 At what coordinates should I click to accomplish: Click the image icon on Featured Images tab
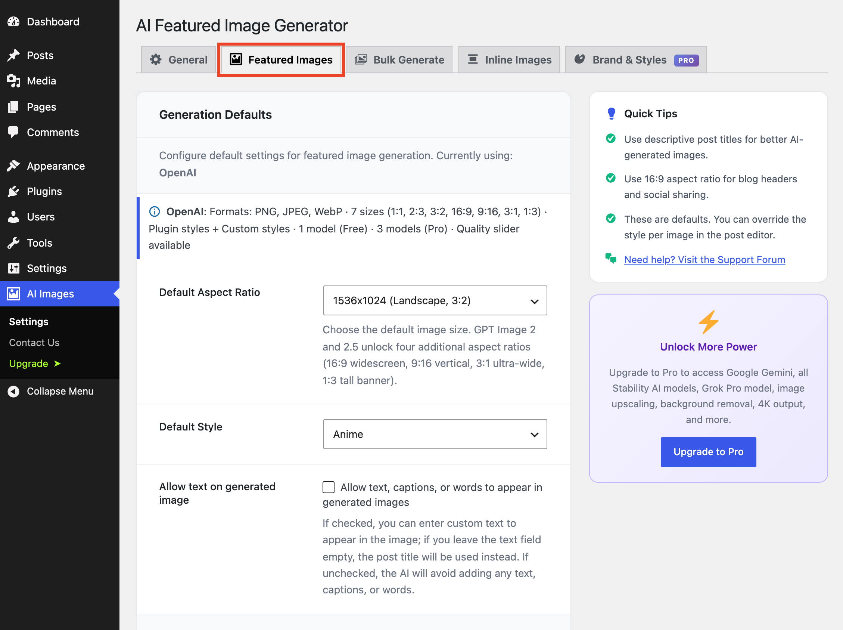coord(236,59)
